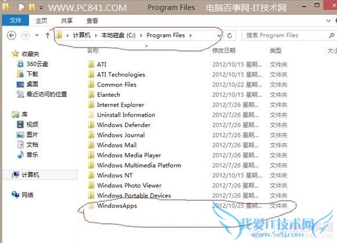Switch to the 主页 tab

click(x=41, y=21)
